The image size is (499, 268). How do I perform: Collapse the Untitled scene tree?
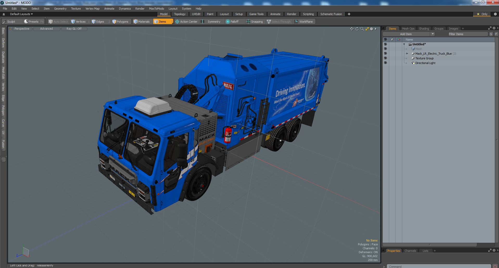point(404,44)
